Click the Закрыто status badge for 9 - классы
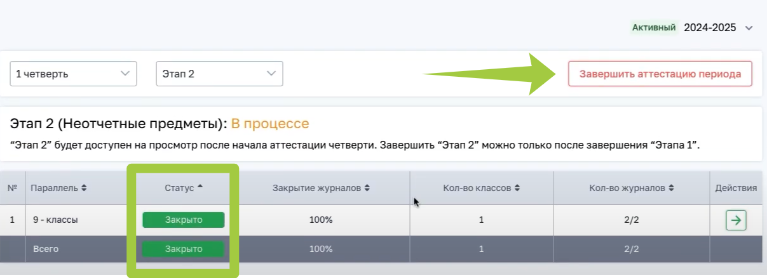 pos(184,220)
